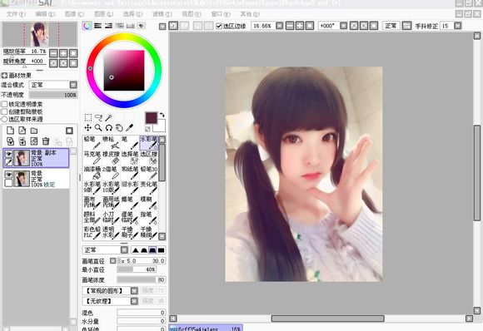Image resolution: width=483 pixels, height=331 pixels.
Task: Select the sharpest brush edge shape
Action: [x=135, y=250]
